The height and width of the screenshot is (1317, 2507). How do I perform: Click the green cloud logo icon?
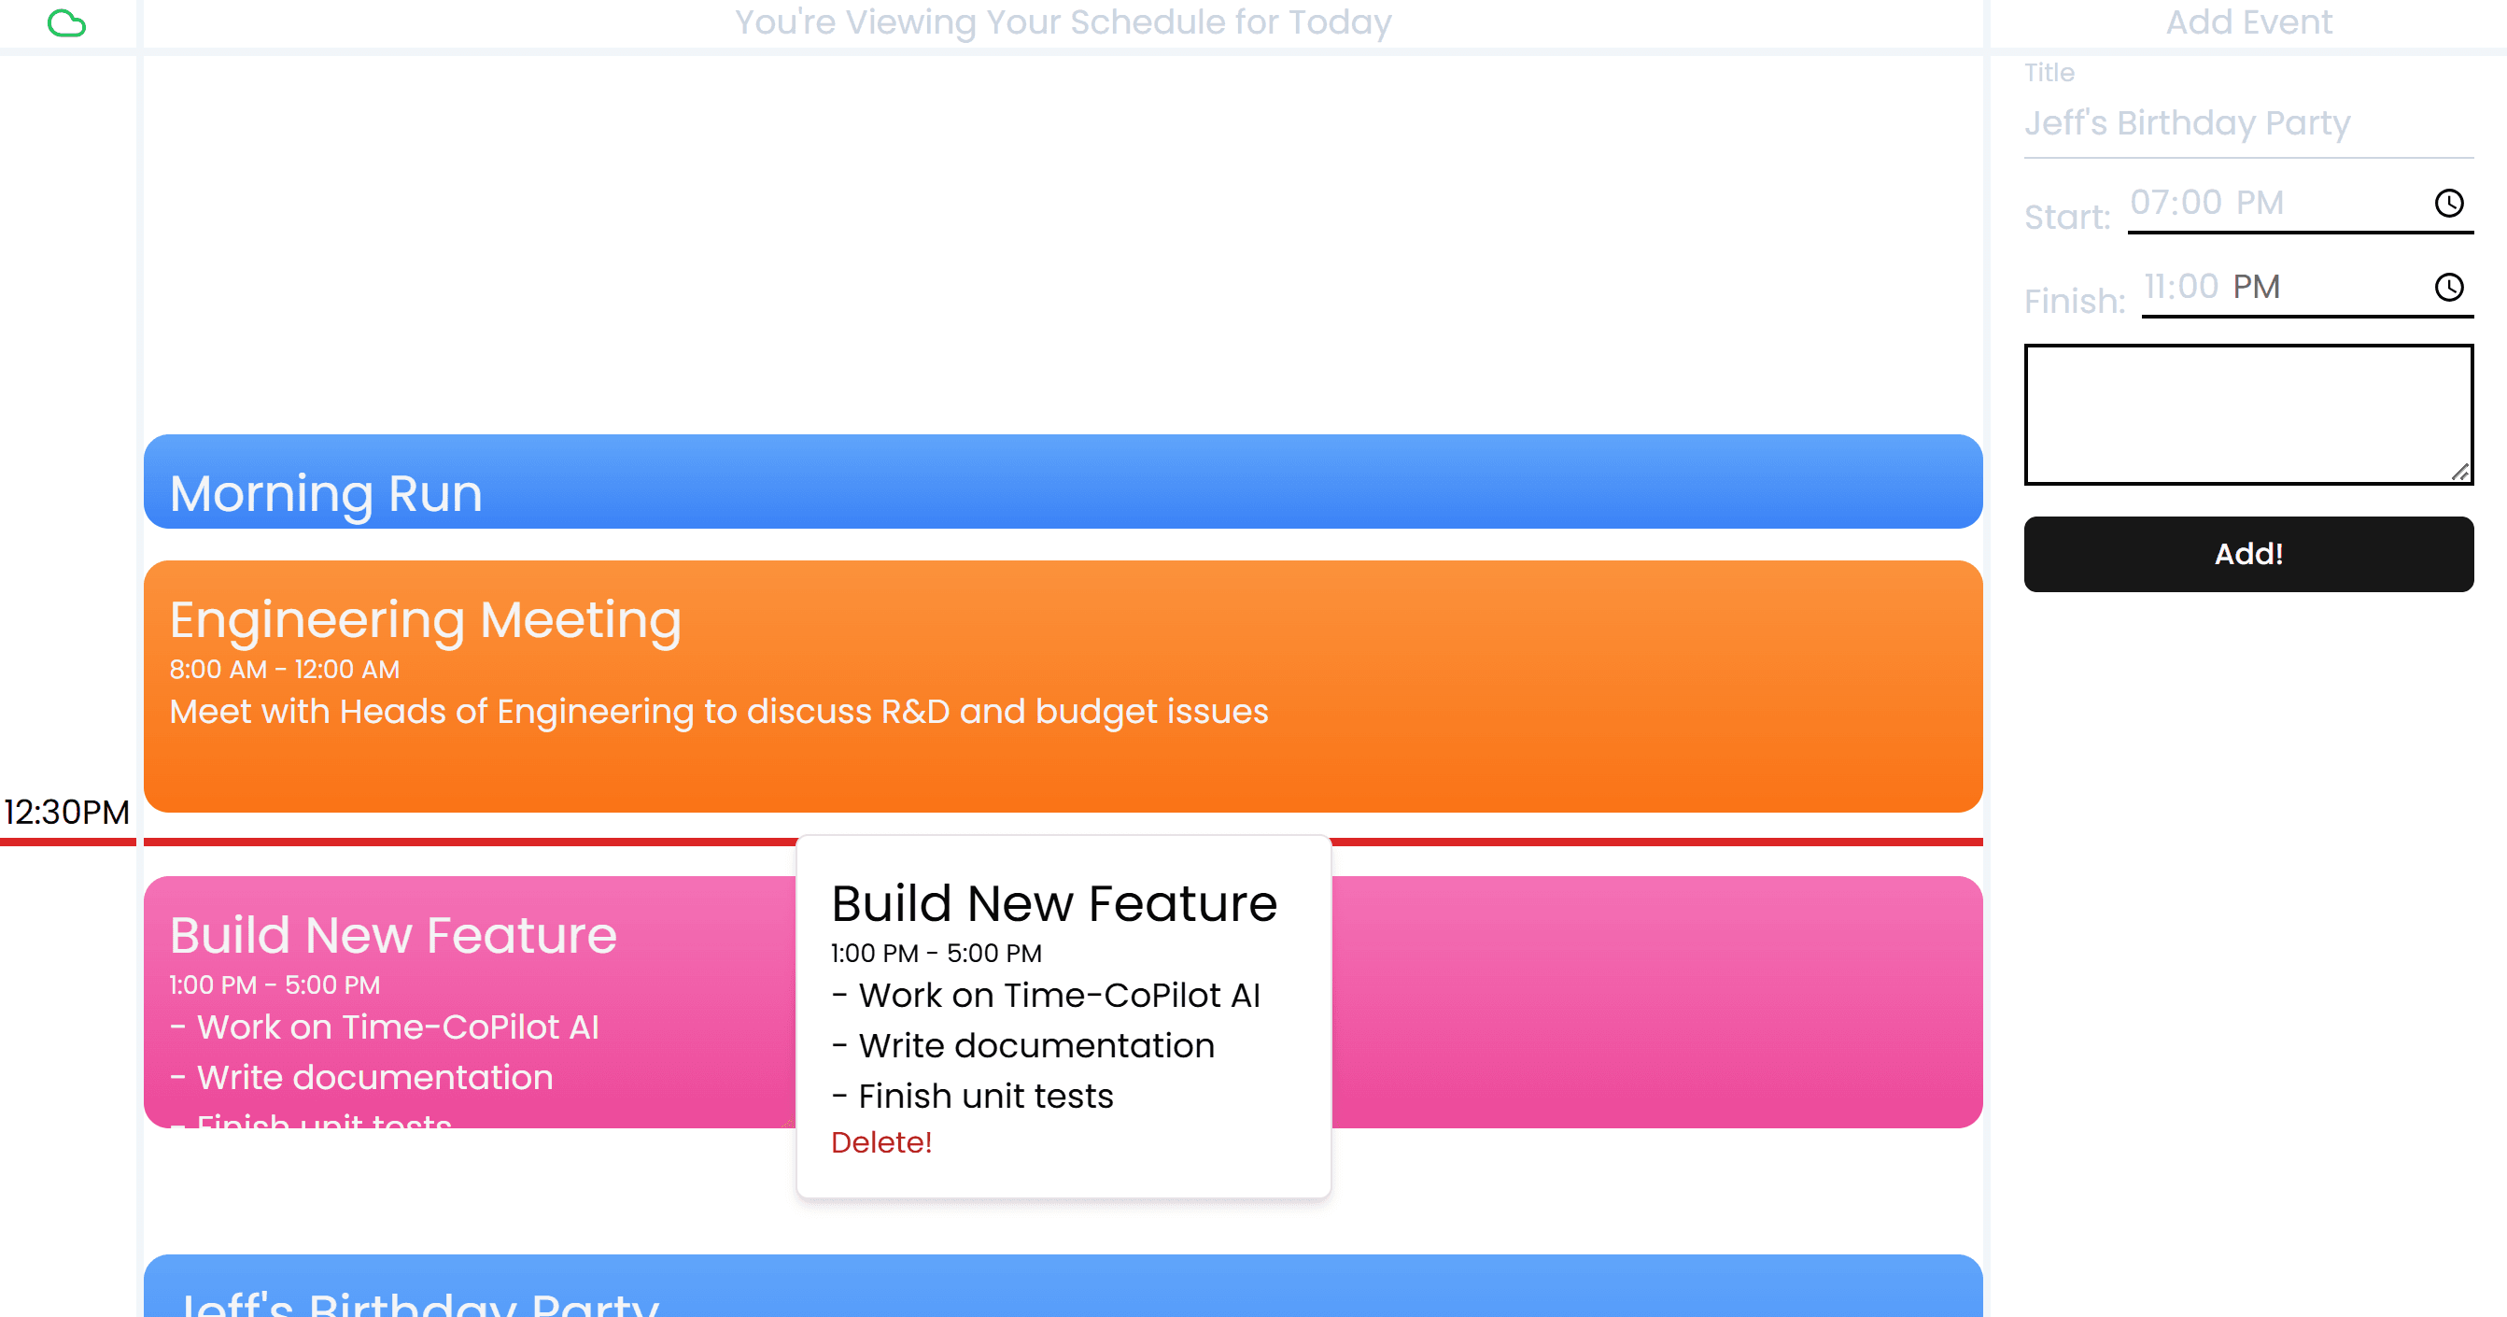pos(66,22)
